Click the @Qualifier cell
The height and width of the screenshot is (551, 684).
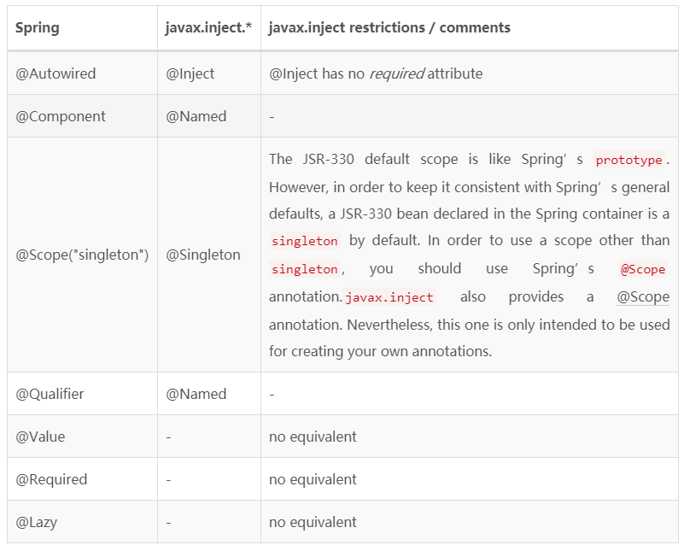(x=50, y=394)
